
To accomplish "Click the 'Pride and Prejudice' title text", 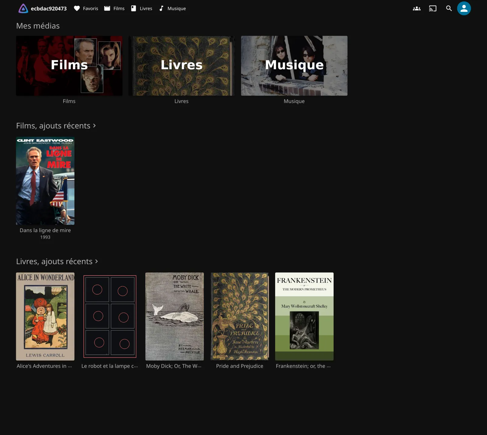I will click(240, 366).
